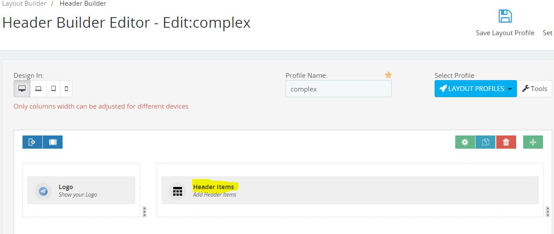Click the blue columns layout icon button
This screenshot has width=554, height=234.
(53, 142)
